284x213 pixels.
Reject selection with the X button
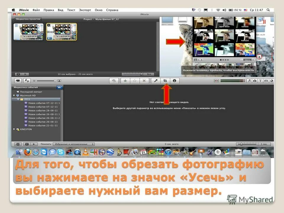144,81
